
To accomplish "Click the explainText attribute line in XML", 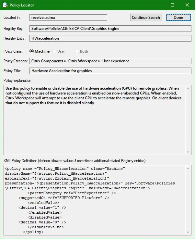I will pyautogui.click(x=57, y=178).
